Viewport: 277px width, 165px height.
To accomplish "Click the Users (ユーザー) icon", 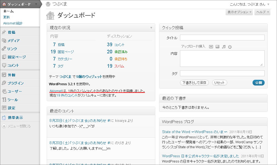I will coord(4,91).
